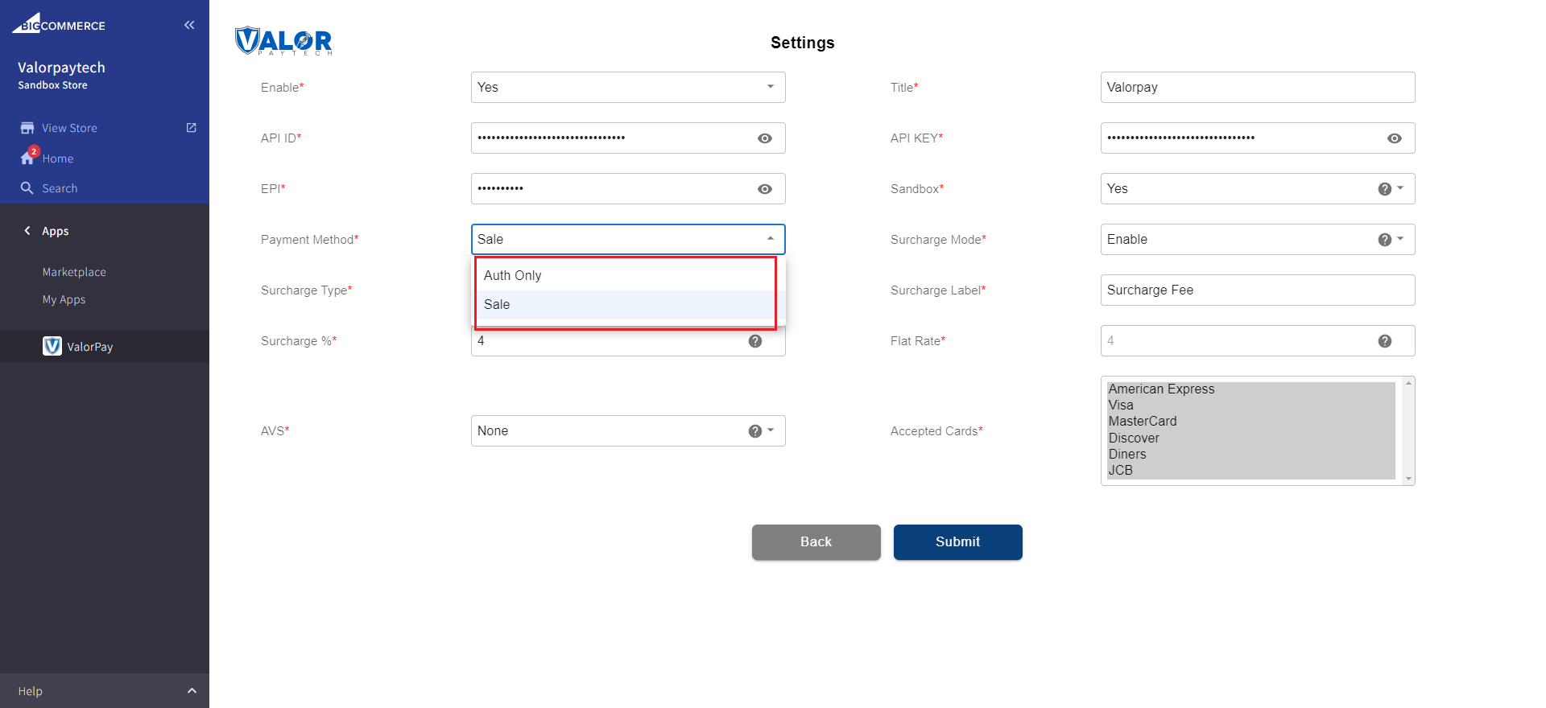This screenshot has width=1546, height=708.
Task: Click the help icon in Flat Rate field
Action: click(x=1384, y=341)
